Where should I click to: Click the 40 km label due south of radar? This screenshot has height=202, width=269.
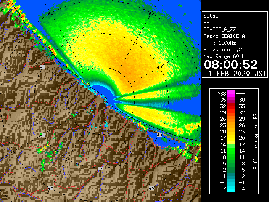pyautogui.click(x=101, y=168)
